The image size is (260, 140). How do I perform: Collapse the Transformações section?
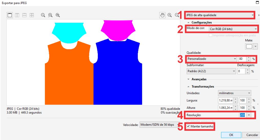pos(189,87)
